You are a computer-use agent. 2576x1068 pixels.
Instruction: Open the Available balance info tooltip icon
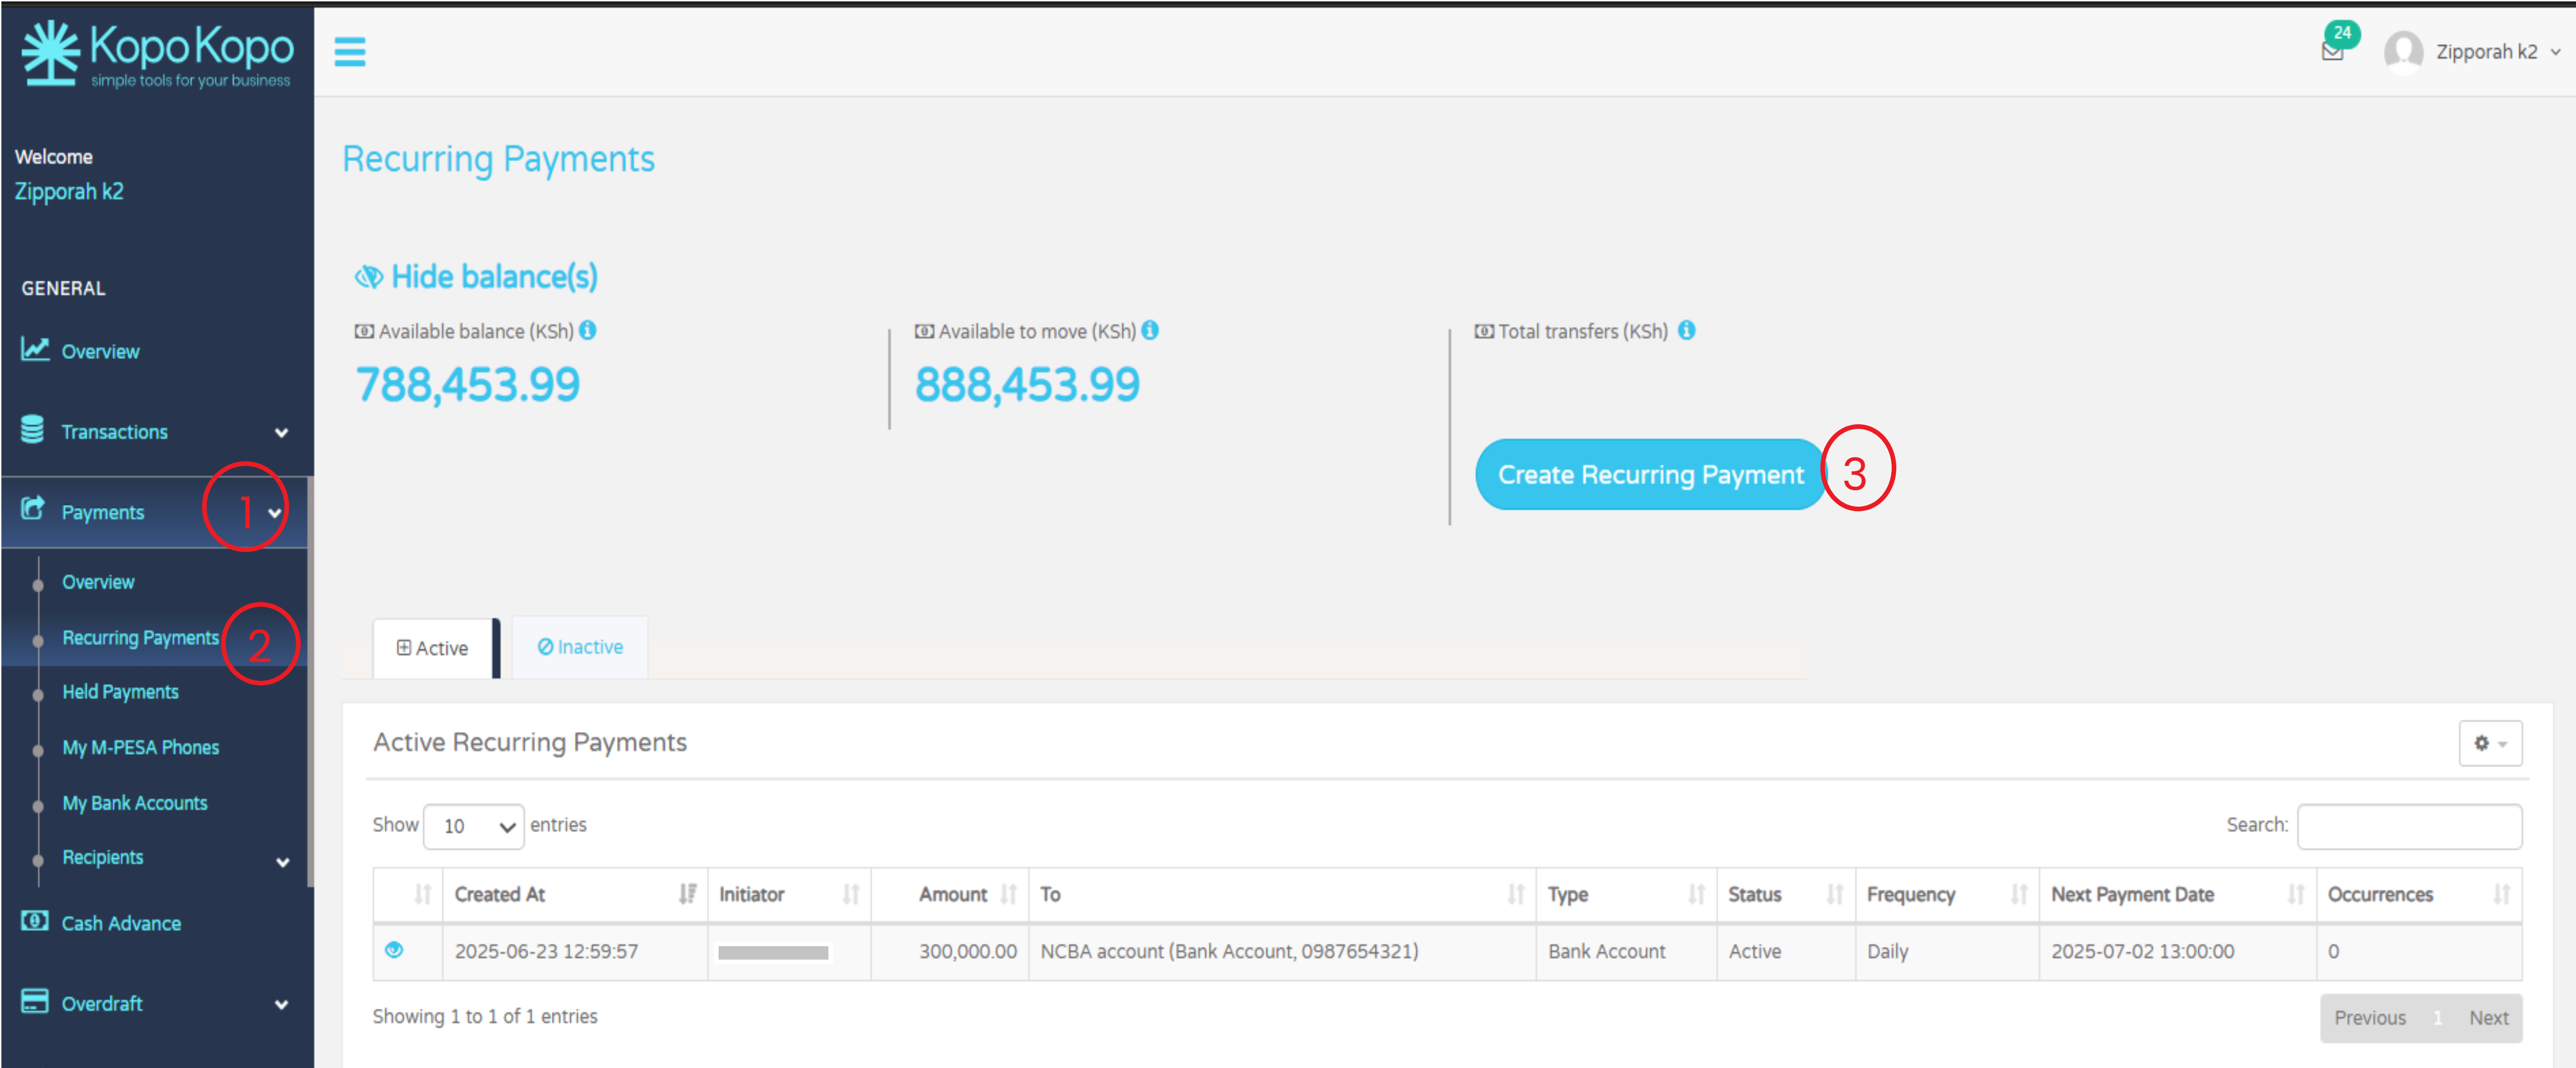pyautogui.click(x=589, y=330)
